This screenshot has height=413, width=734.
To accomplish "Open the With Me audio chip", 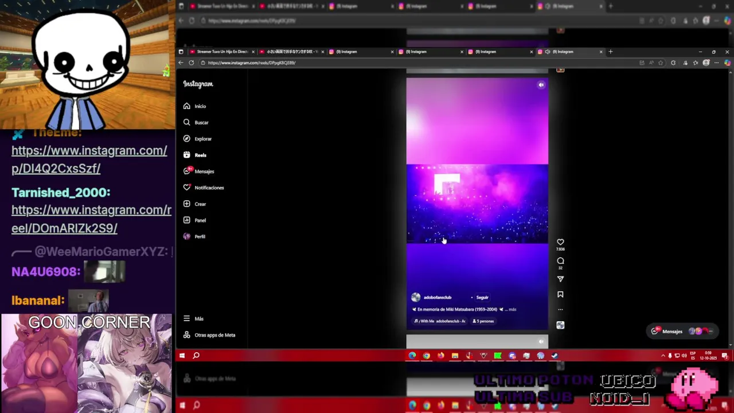I will 439,321.
